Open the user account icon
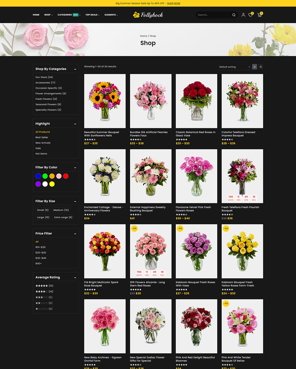The width and height of the screenshot is (296, 369). point(243,15)
